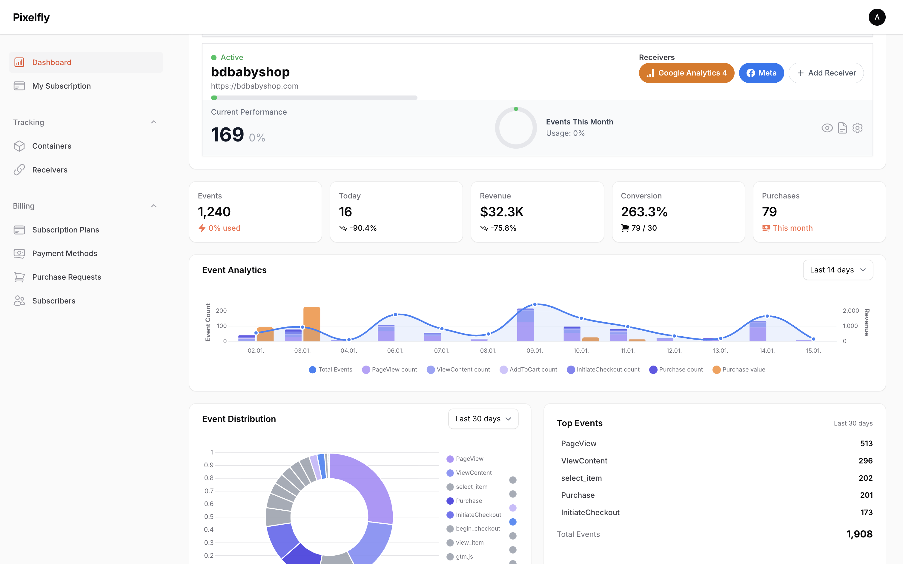This screenshot has width=903, height=564.
Task: Click the Purchase Requests cart icon
Action: (x=19, y=277)
